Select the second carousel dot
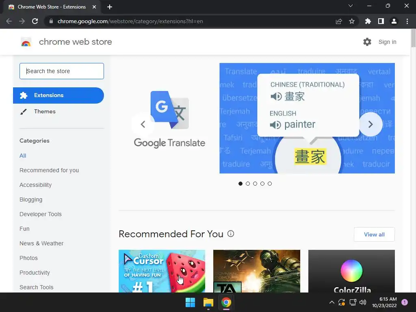The width and height of the screenshot is (416, 312). click(x=248, y=184)
